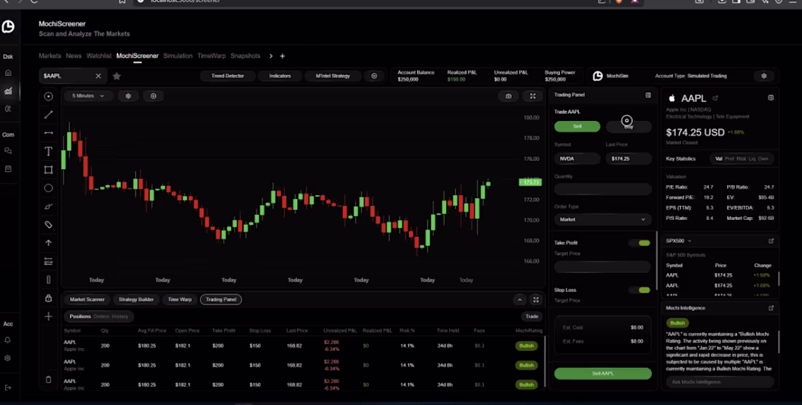The height and width of the screenshot is (405, 802).
Task: Open the Watchlist tab
Action: (x=98, y=56)
